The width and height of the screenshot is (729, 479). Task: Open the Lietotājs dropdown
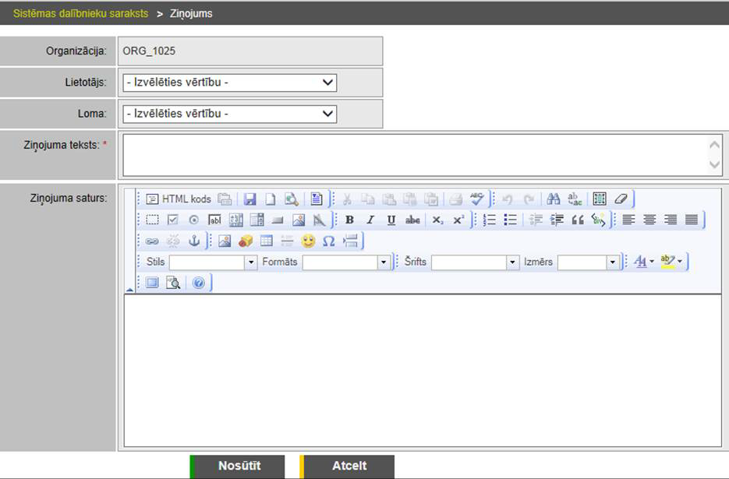click(229, 83)
